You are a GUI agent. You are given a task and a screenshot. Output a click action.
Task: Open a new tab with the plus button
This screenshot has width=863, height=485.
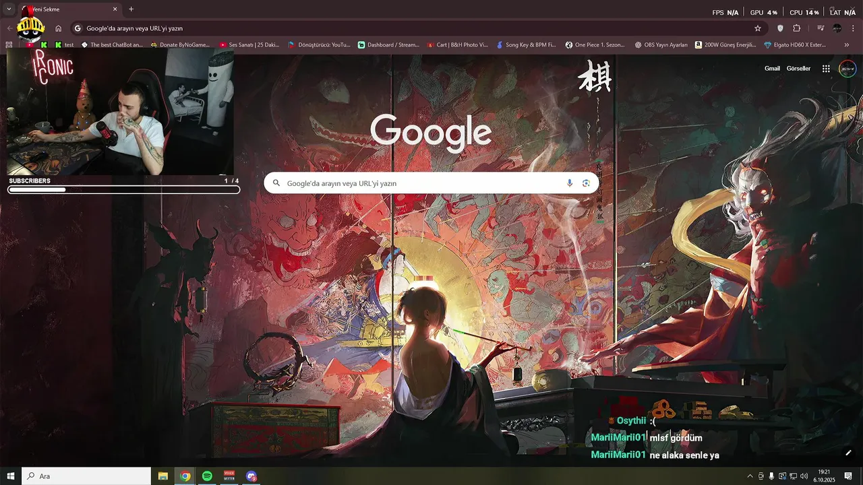pyautogui.click(x=131, y=9)
